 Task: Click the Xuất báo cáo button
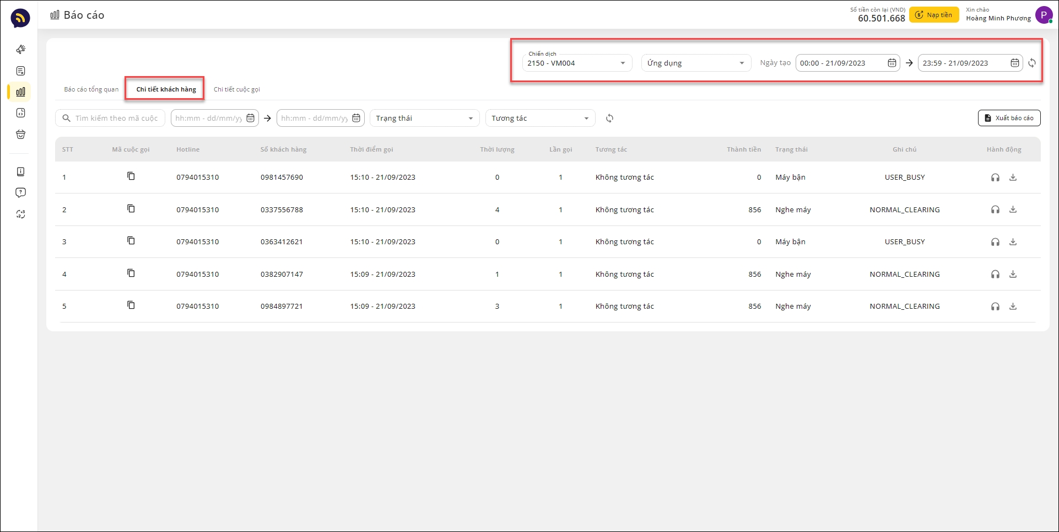[1009, 118]
